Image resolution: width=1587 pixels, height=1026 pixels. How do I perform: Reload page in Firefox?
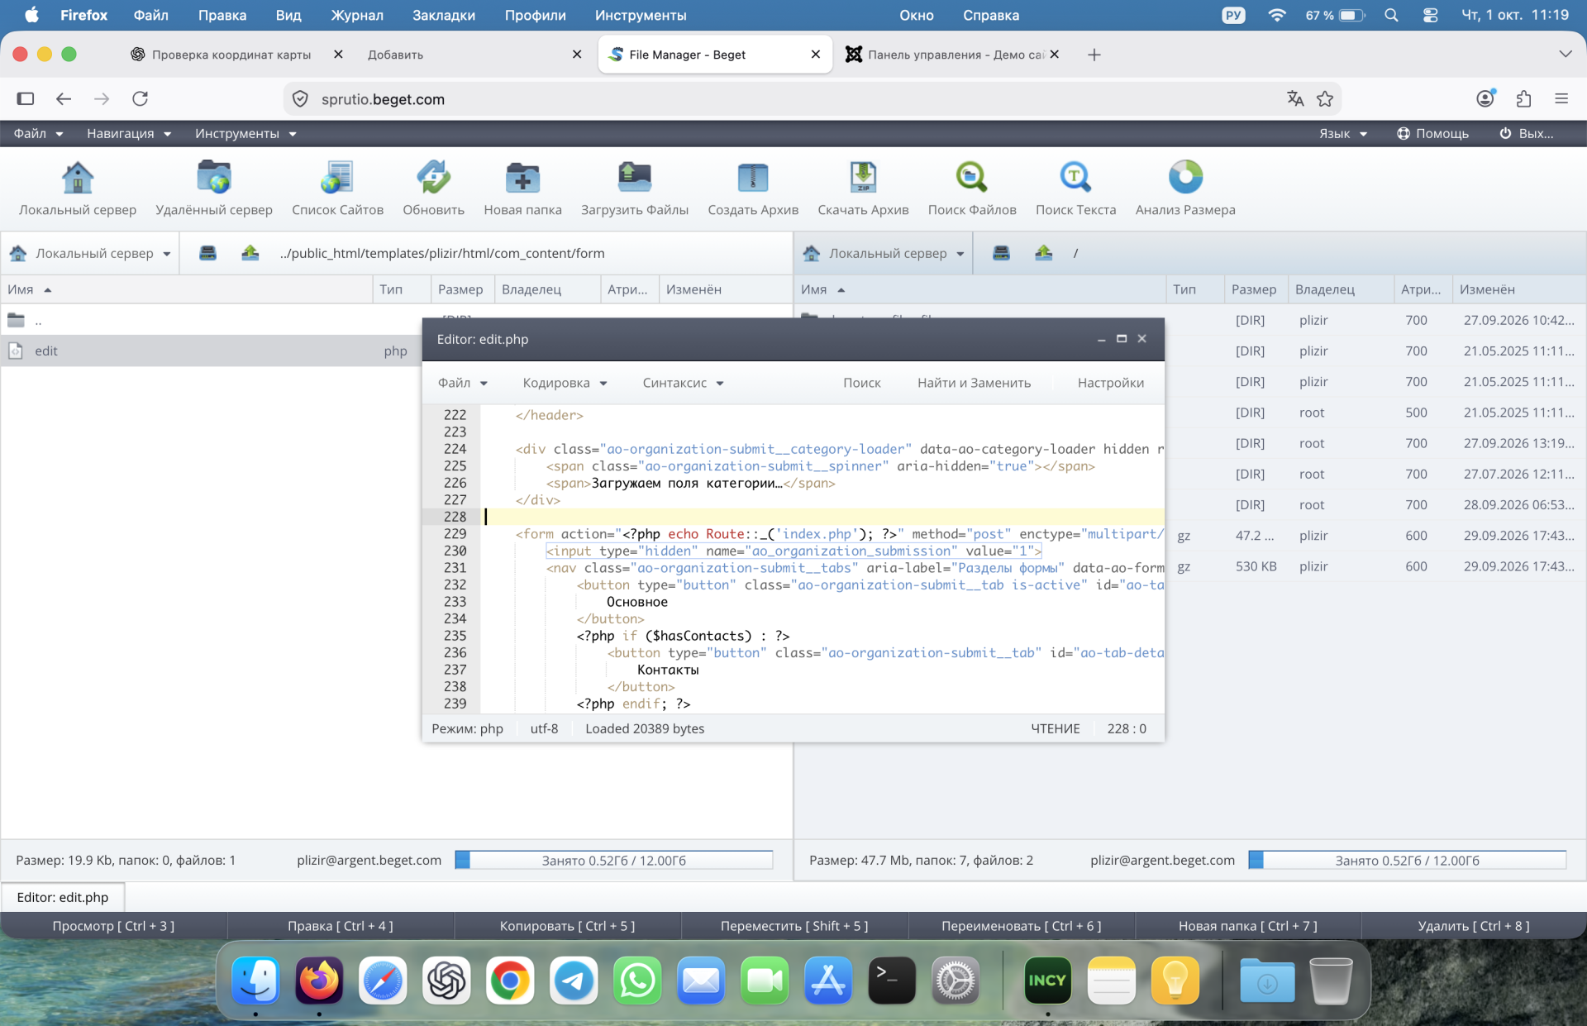pos(141,99)
